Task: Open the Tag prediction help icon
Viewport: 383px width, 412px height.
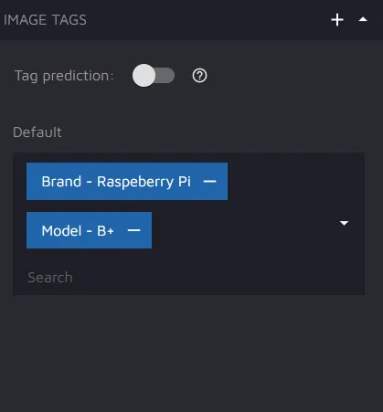Action: point(199,76)
